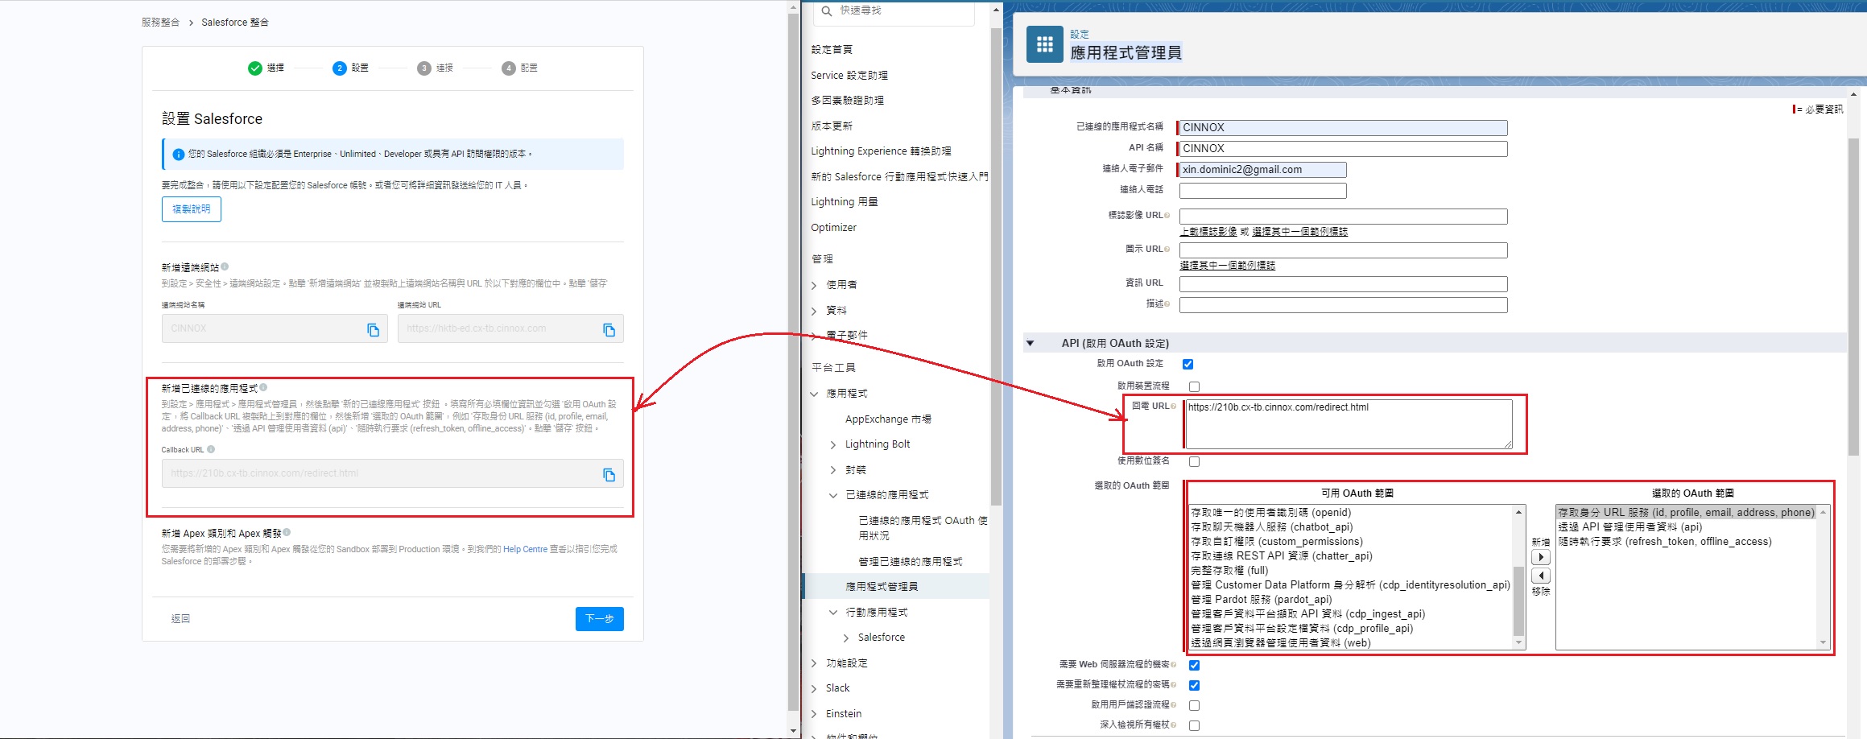Image resolution: width=1867 pixels, height=739 pixels.
Task: Click the 返回 link
Action: pos(180,619)
